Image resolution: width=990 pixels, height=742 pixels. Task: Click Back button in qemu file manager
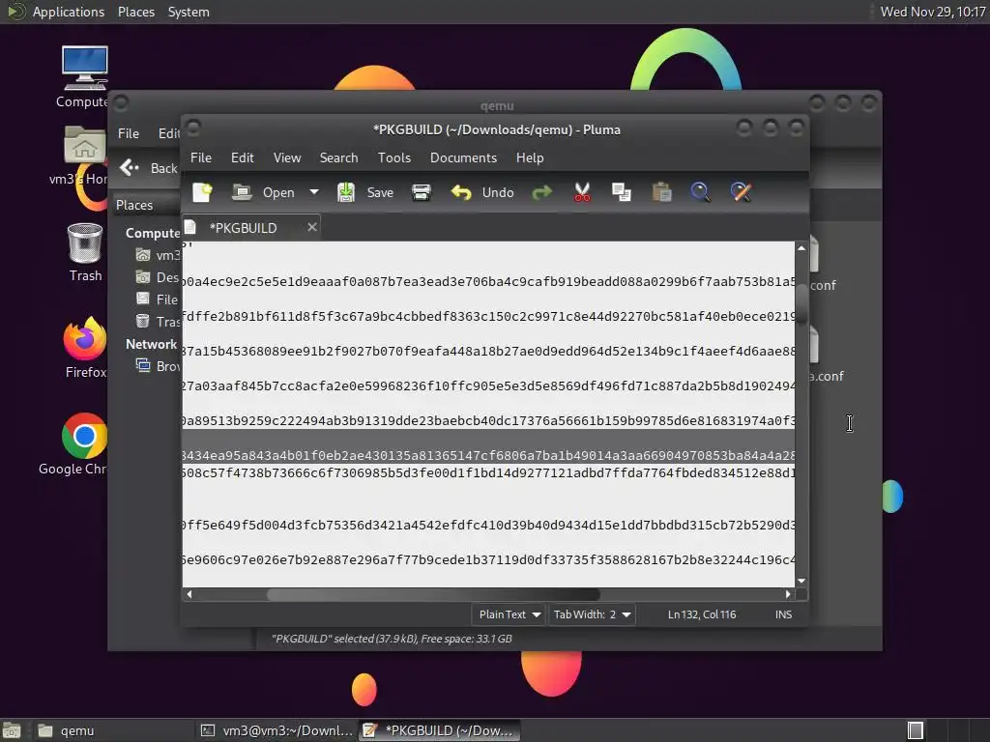click(149, 168)
